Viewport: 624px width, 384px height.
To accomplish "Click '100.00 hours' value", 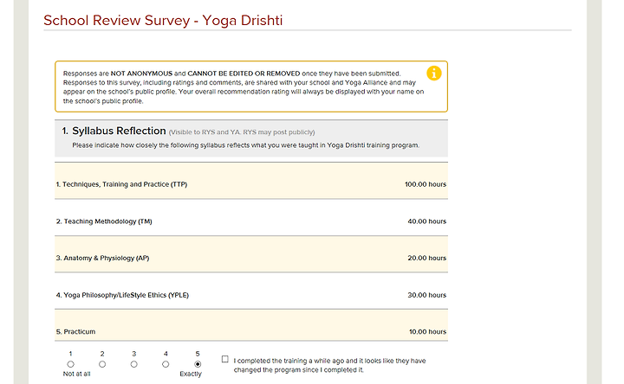I will tap(426, 184).
